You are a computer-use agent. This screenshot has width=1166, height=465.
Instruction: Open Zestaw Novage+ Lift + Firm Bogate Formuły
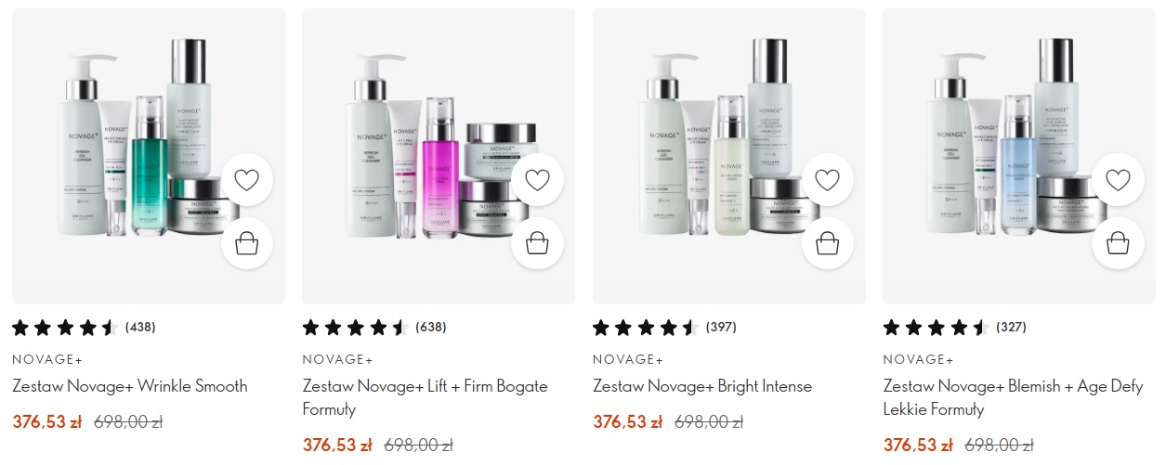point(426,397)
